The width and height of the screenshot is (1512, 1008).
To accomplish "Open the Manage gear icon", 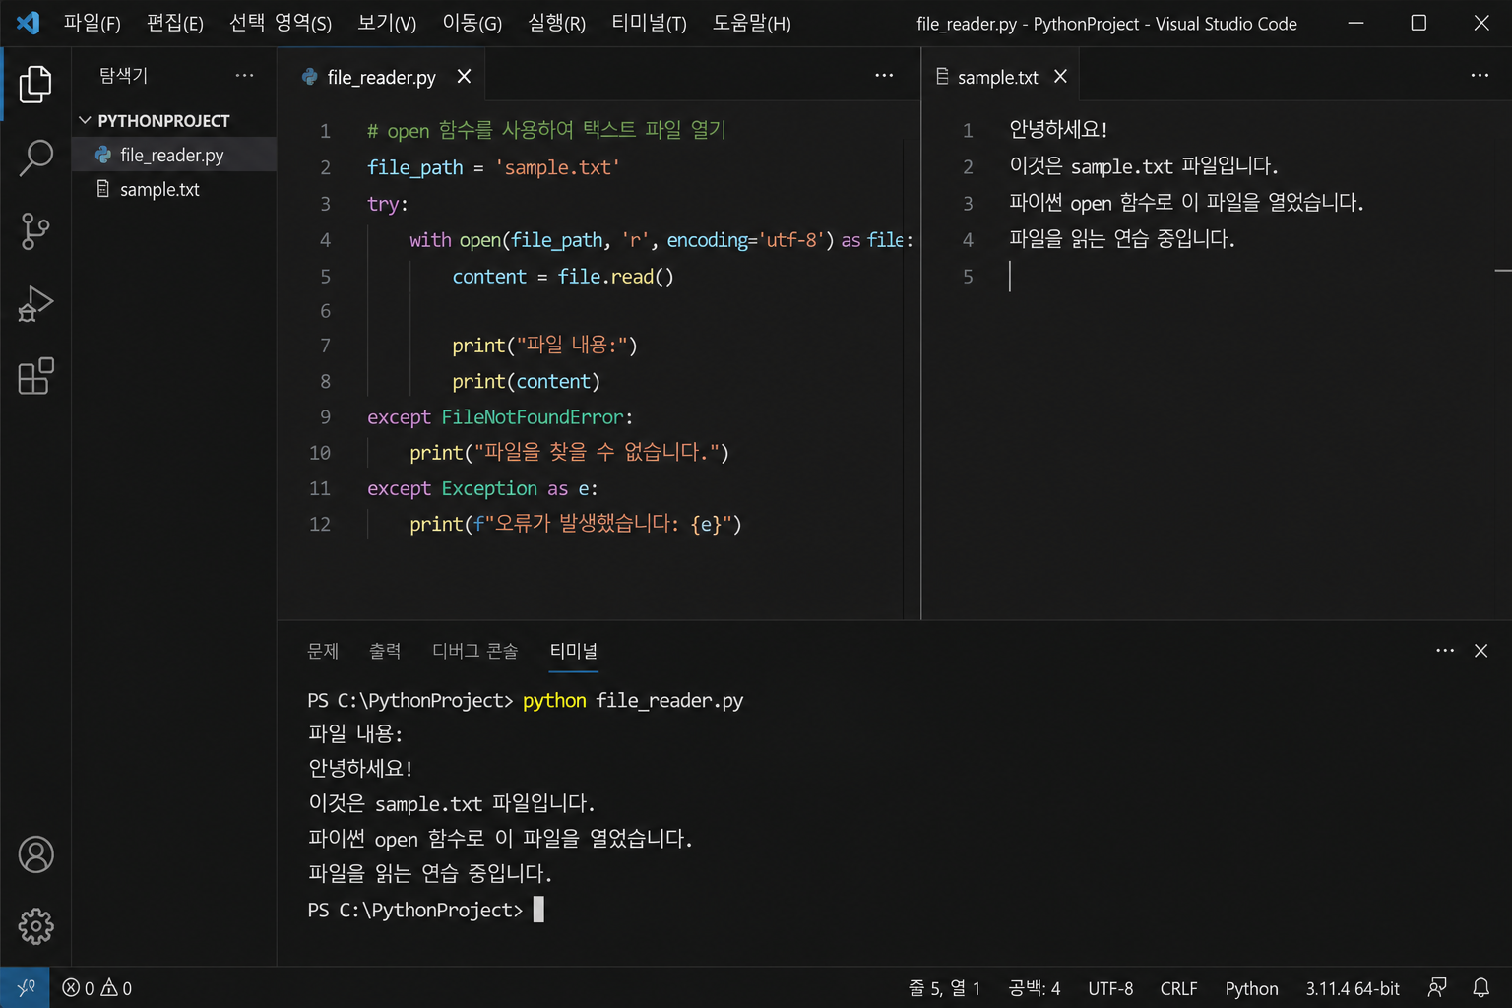I will point(35,926).
